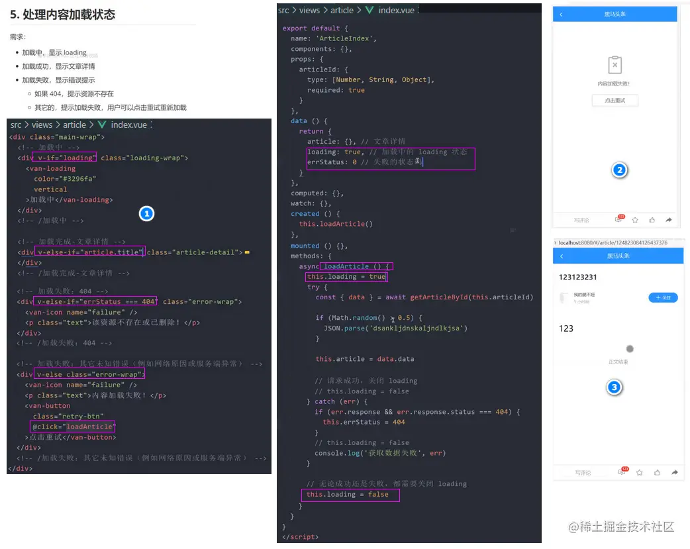The height and width of the screenshot is (549, 690).
Task: Tap comment bubble icon on 123123231 article screen
Action: pyautogui.click(x=622, y=472)
